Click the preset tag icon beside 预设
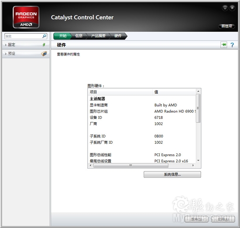 pos(44,53)
